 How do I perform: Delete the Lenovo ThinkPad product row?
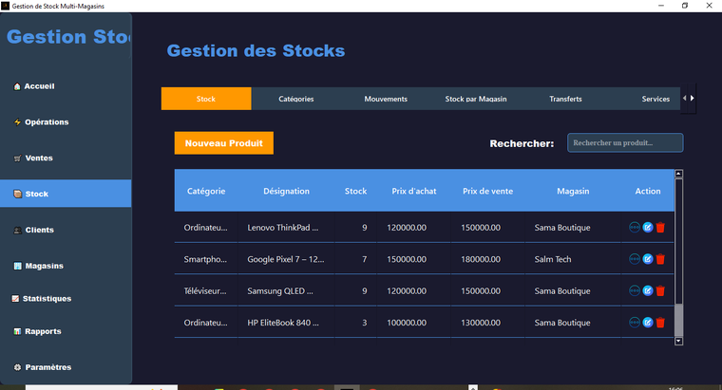660,228
